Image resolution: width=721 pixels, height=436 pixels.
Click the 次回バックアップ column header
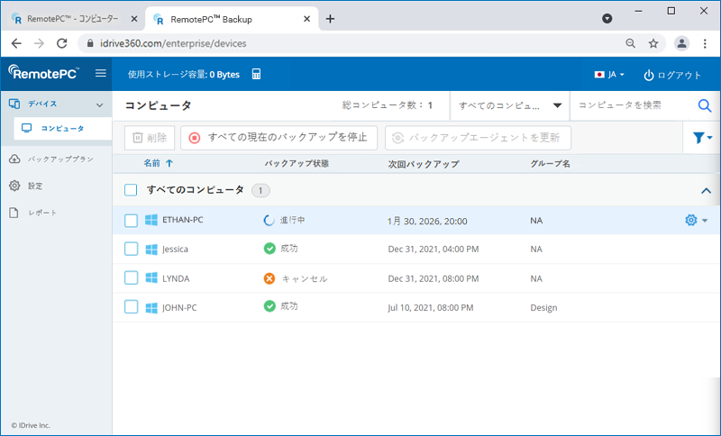424,164
